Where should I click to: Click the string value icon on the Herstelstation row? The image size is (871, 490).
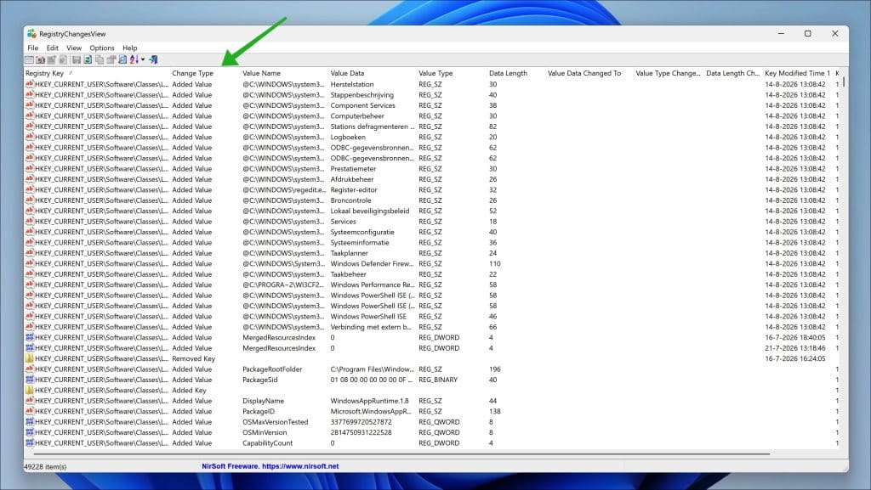point(30,84)
